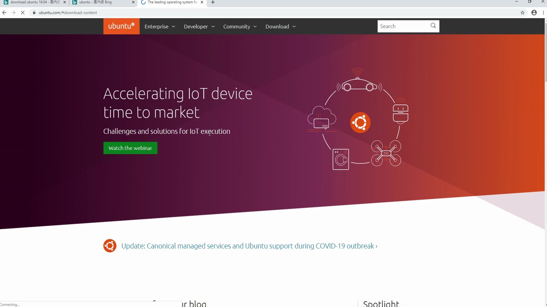Expand the Enterprise dropdown menu
The image size is (547, 307).
pyautogui.click(x=160, y=26)
